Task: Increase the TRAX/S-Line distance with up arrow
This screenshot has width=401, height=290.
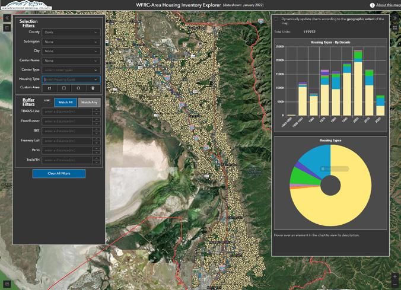Action: [97, 110]
